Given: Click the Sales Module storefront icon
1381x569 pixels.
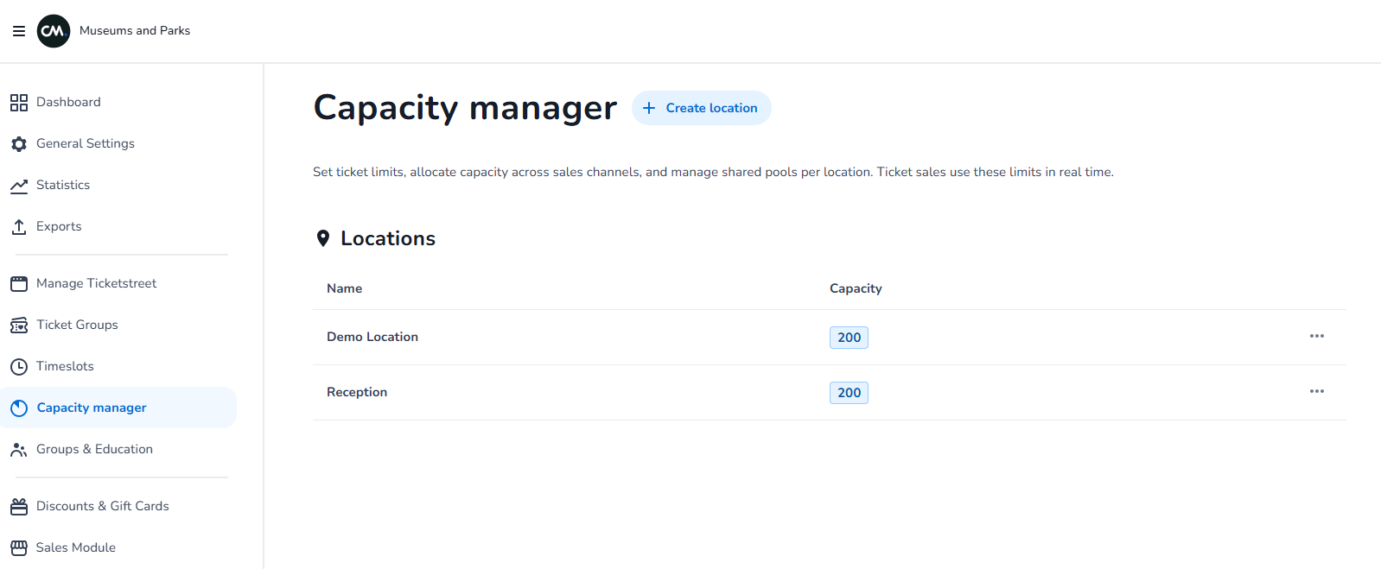Looking at the screenshot, I should coord(19,548).
